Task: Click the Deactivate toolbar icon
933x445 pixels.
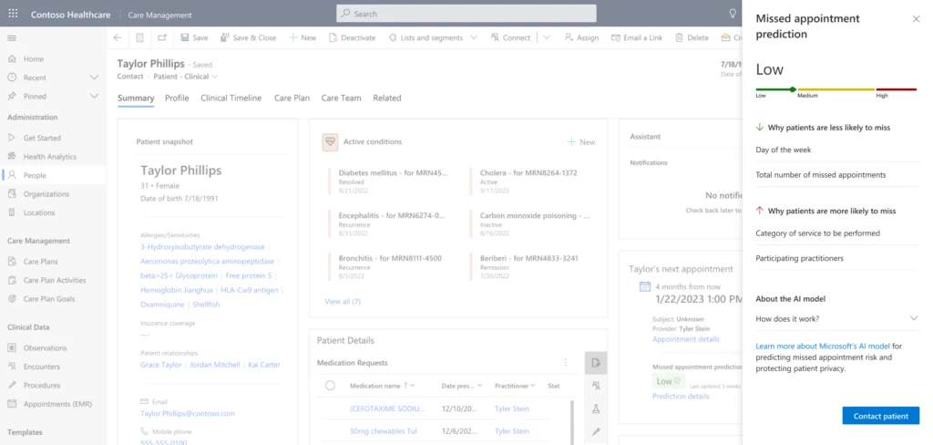Action: coord(352,37)
